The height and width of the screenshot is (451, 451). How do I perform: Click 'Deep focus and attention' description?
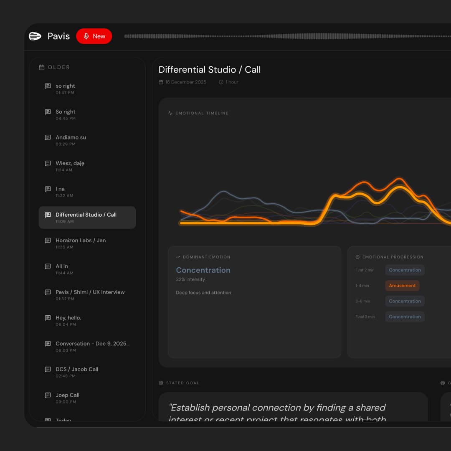pos(203,293)
